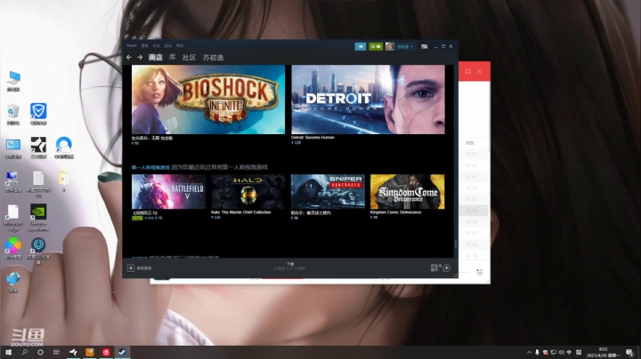Open the Steam menu in title bar
The width and height of the screenshot is (641, 359).
pos(131,45)
